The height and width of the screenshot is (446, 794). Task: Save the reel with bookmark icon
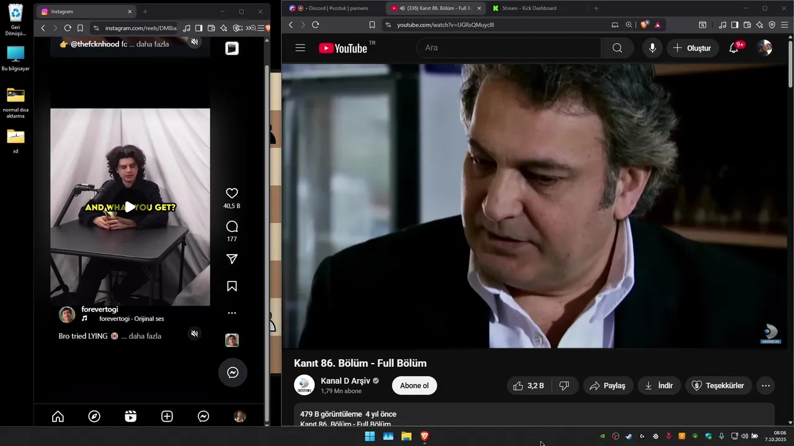232,286
